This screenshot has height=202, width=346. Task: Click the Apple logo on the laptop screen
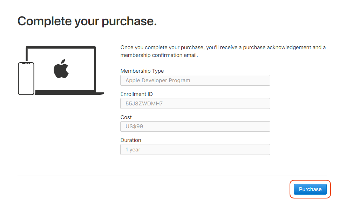[x=61, y=69]
